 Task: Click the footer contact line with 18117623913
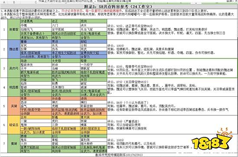(119, 155)
